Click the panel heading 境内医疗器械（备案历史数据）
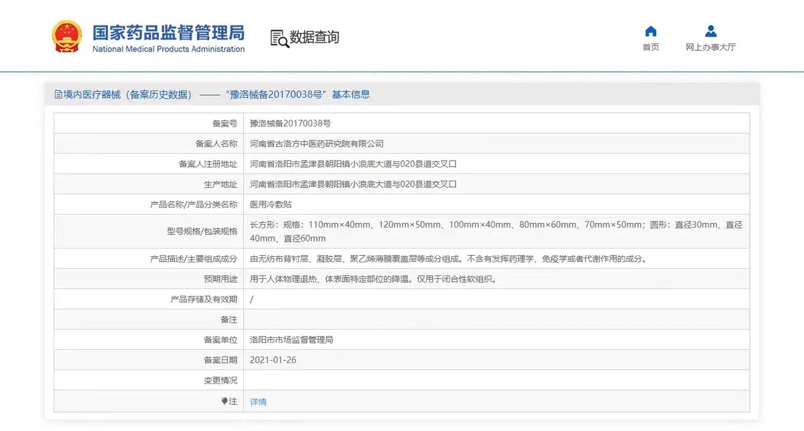The image size is (804, 431). click(x=128, y=94)
